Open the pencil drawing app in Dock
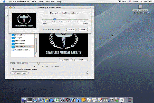The width and height of the screenshot is (154, 103). pyautogui.click(x=100, y=100)
